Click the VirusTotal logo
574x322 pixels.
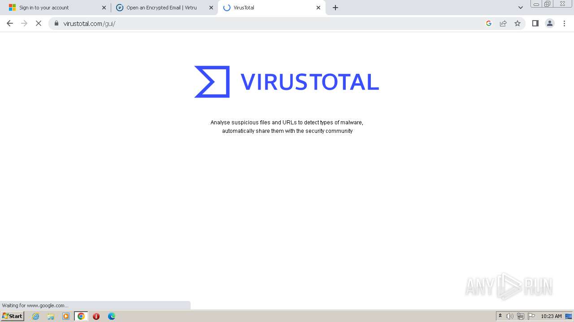click(x=287, y=81)
